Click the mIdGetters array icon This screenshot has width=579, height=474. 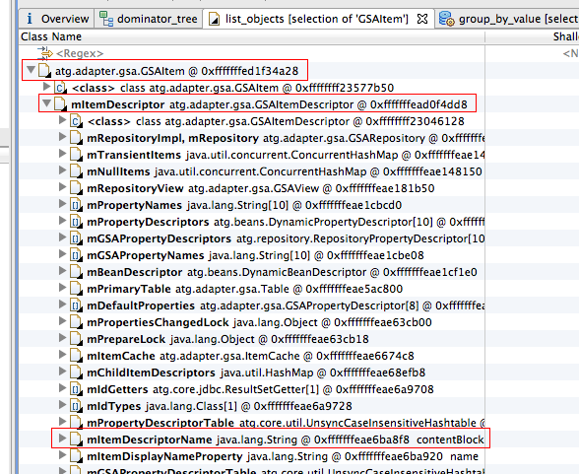[76, 389]
